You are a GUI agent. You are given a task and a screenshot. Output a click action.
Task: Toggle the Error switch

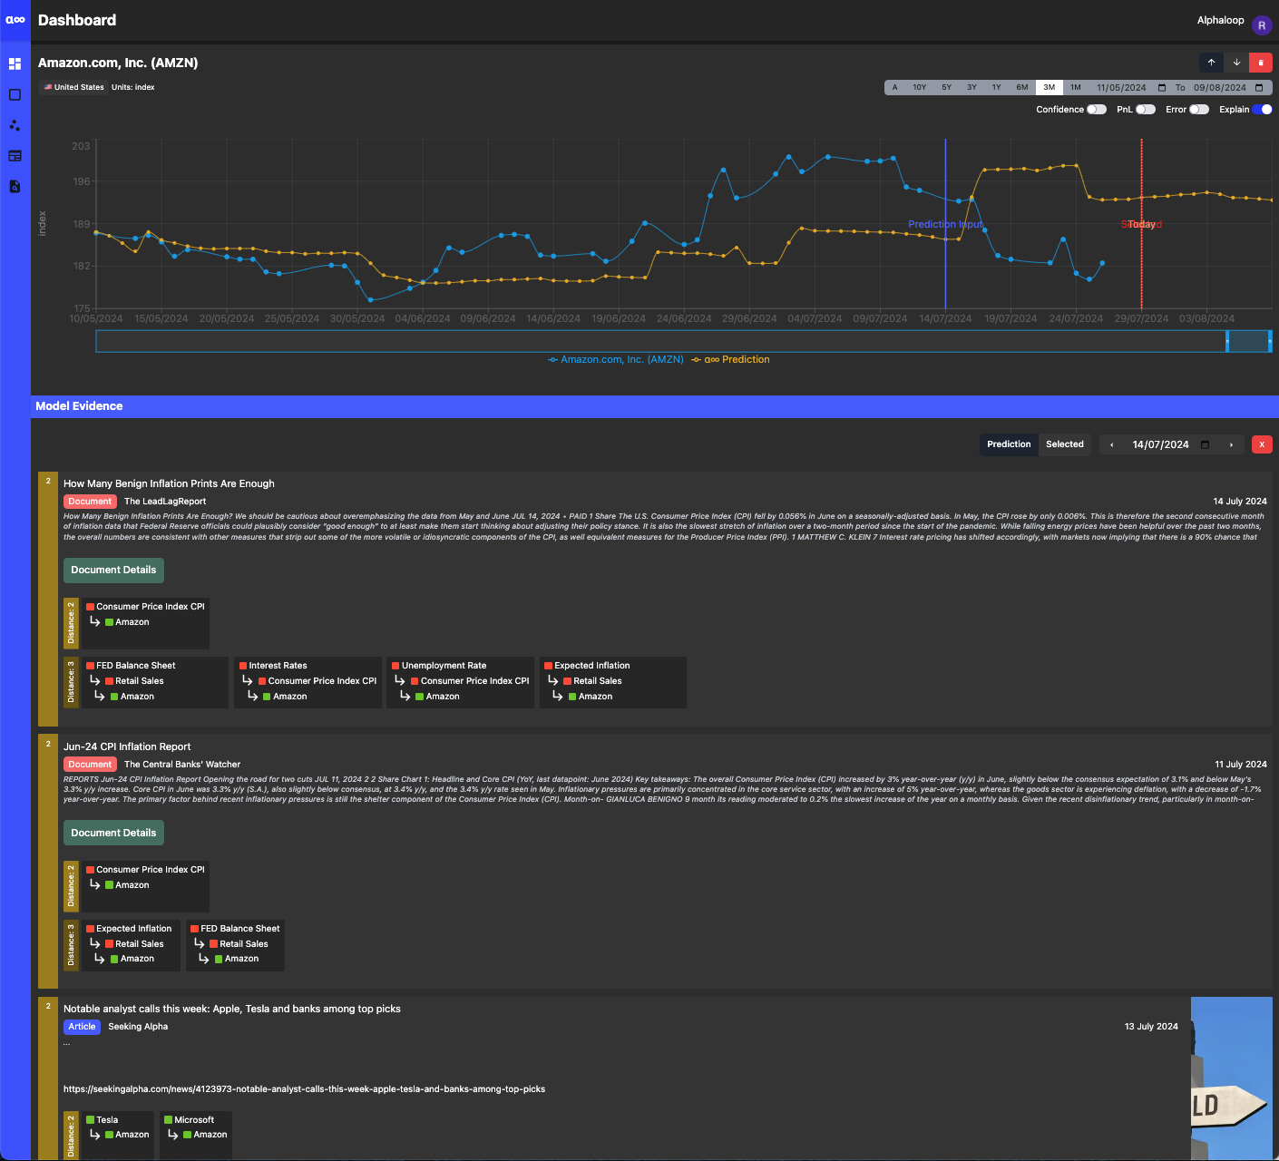pos(1199,110)
